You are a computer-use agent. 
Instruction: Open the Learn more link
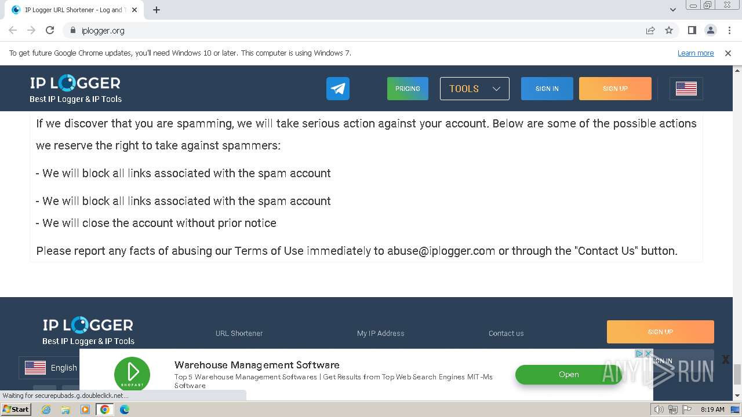tap(696, 53)
